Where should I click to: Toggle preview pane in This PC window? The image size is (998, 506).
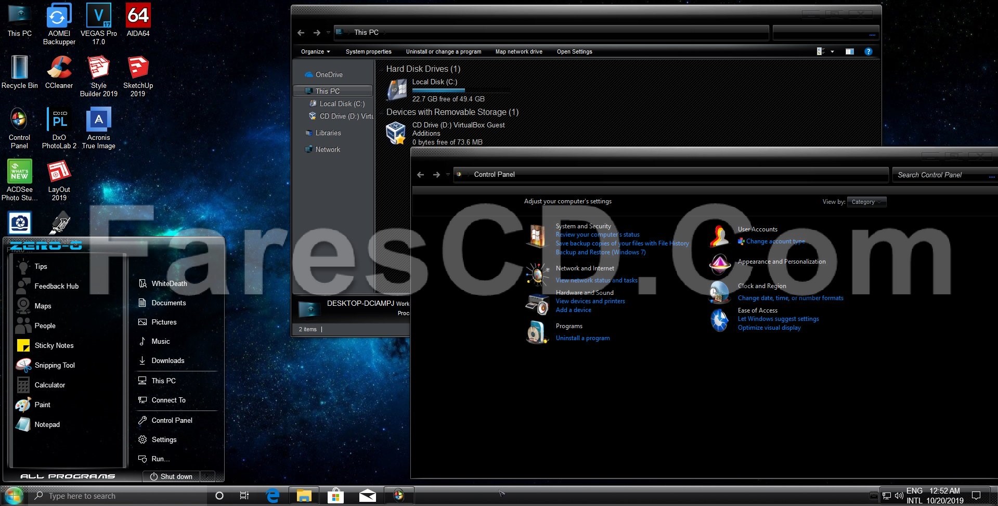tap(850, 51)
